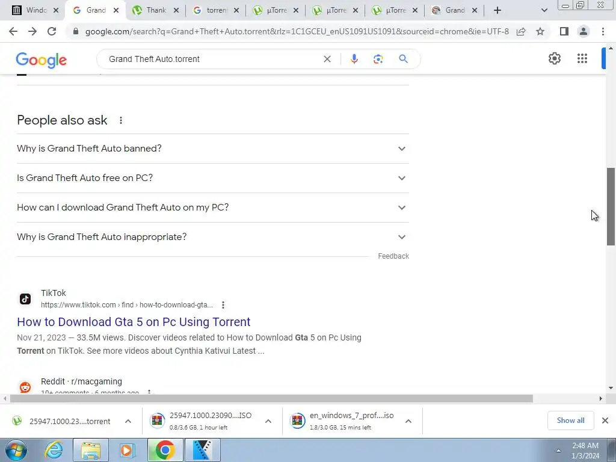Search by image with Google Lens
616x462 pixels.
click(x=378, y=59)
